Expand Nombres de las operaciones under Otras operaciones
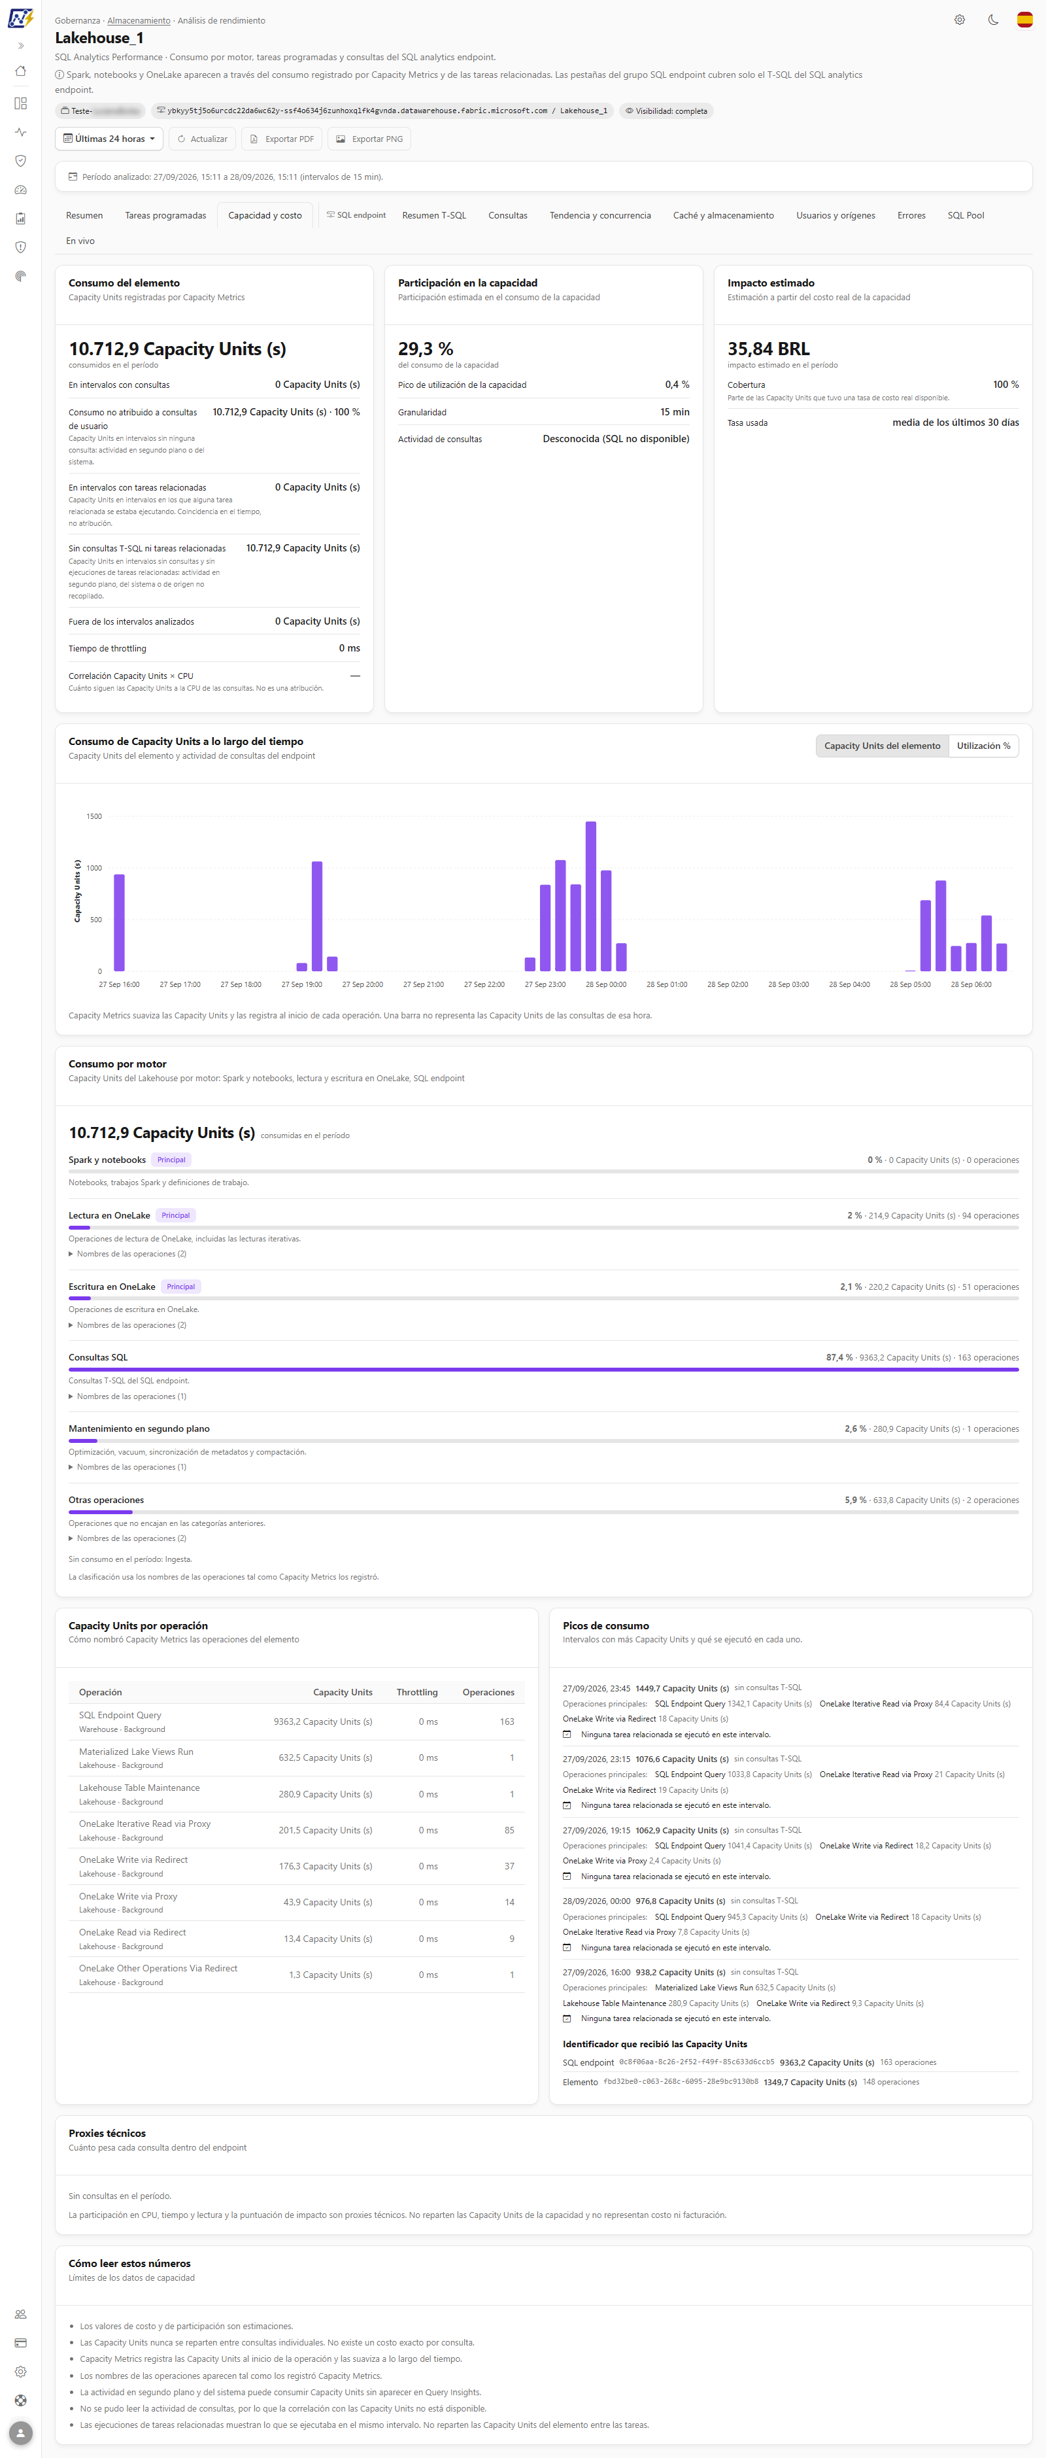This screenshot has height=2458, width=1046. click(x=127, y=1538)
